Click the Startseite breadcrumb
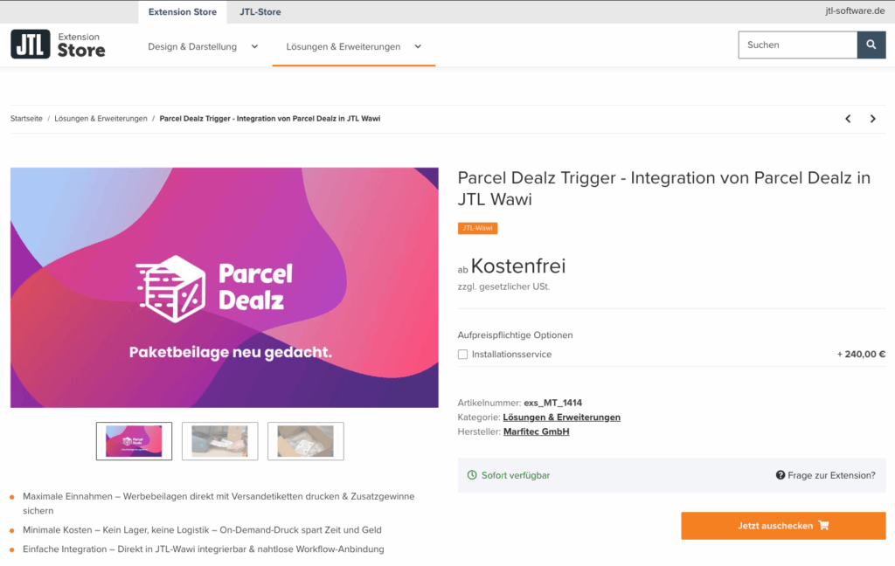 (x=26, y=119)
